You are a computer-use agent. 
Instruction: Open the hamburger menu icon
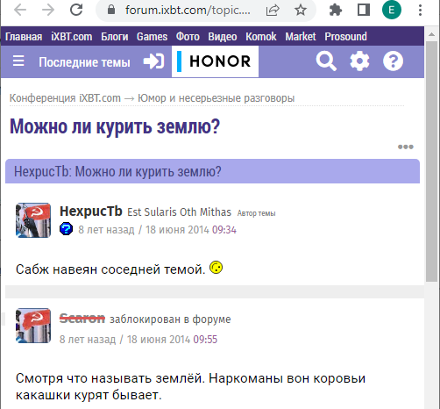pyautogui.click(x=18, y=61)
